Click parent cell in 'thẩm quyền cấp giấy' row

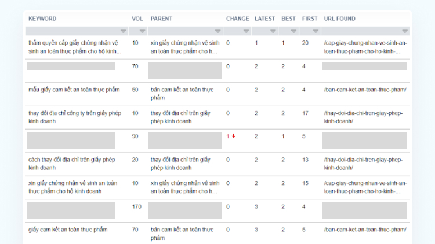[185, 47]
